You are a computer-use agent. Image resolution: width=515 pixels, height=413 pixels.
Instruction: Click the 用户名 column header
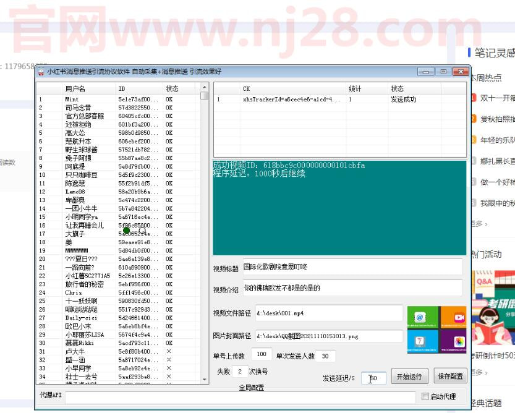tap(75, 89)
